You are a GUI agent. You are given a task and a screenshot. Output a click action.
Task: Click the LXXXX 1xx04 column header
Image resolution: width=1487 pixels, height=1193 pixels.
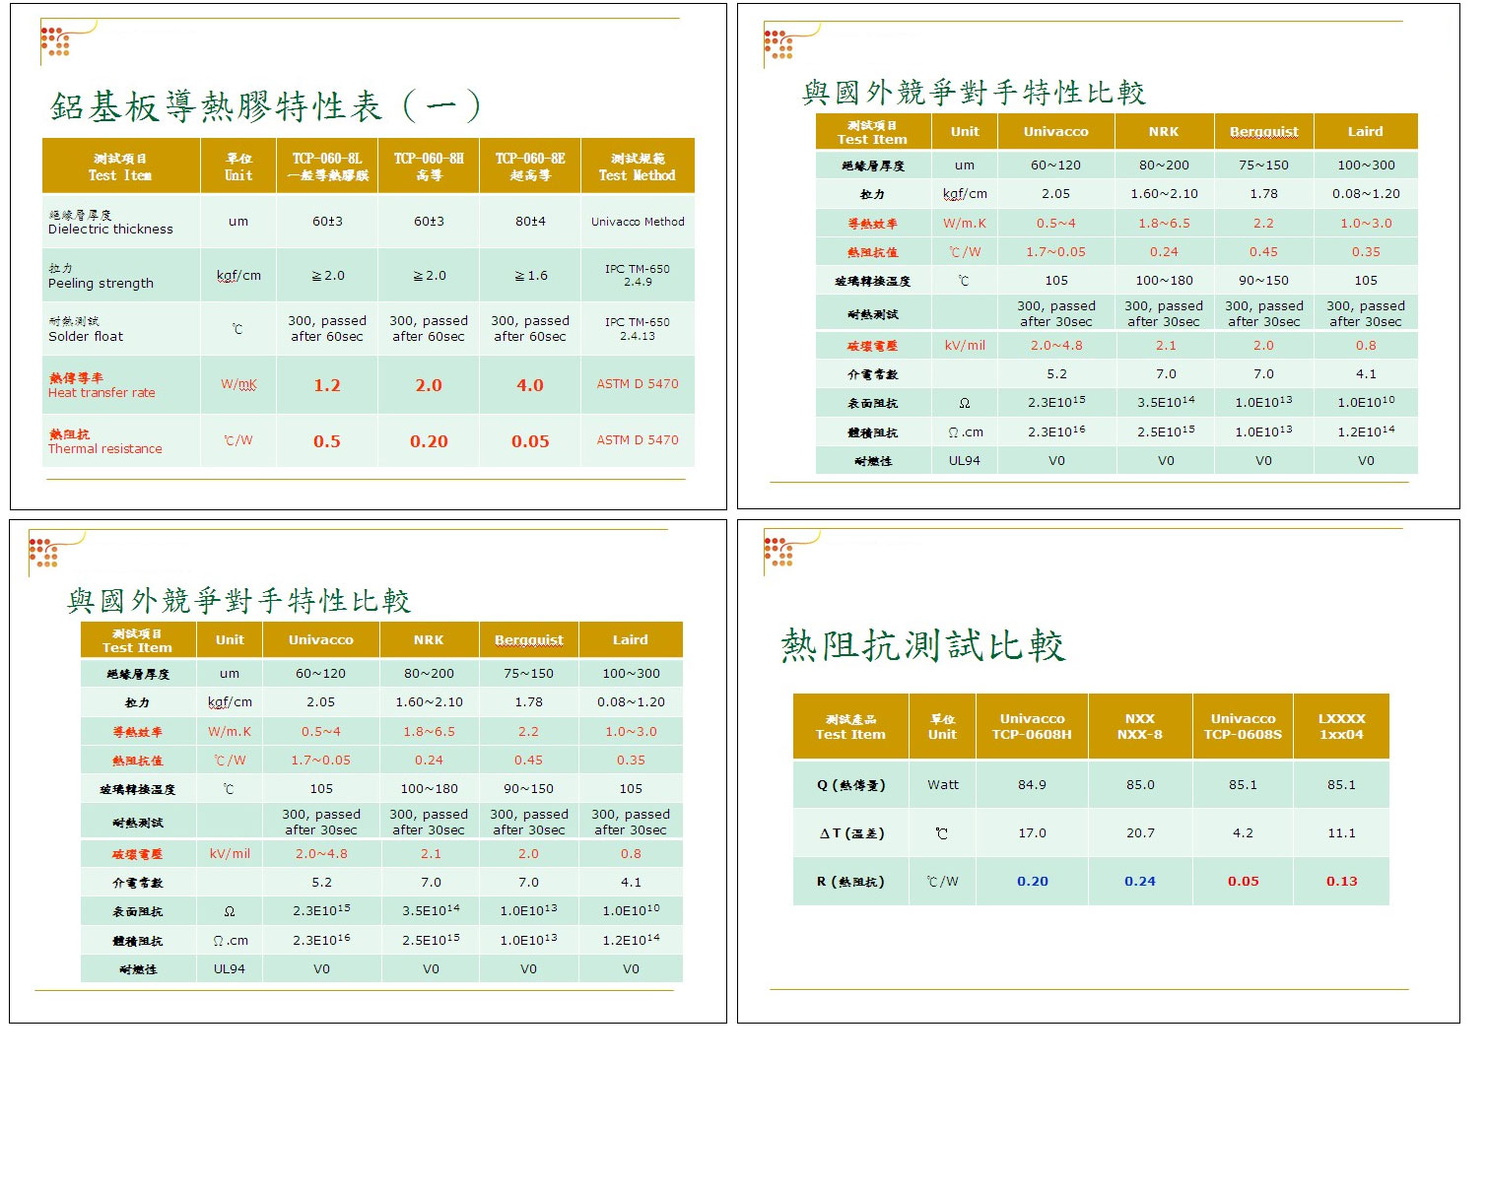1341,726
